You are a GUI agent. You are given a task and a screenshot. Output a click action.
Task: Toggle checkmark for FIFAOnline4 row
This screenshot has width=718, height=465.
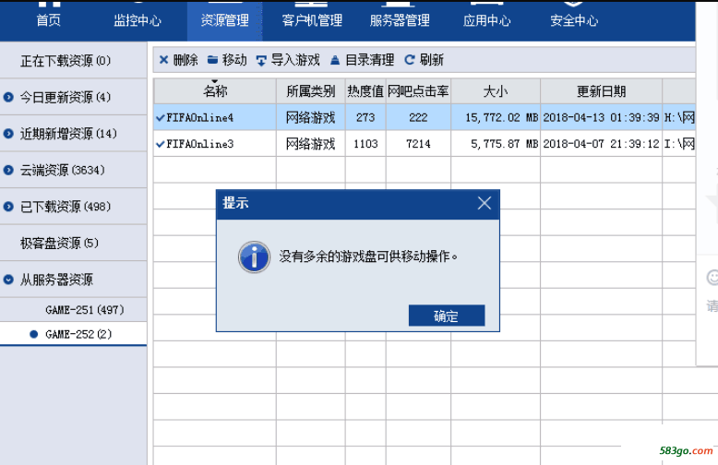coord(160,117)
